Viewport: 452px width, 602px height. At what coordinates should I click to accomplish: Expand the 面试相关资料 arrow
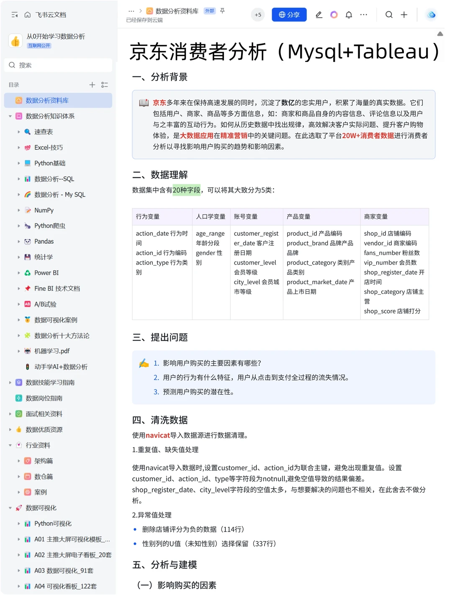[10, 414]
